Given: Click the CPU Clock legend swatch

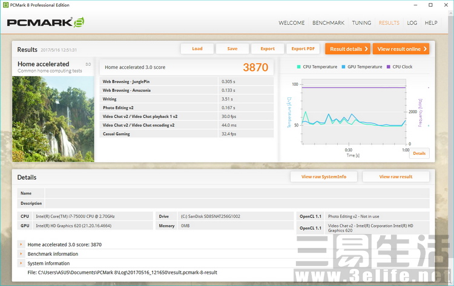Looking at the screenshot, I should [389, 67].
